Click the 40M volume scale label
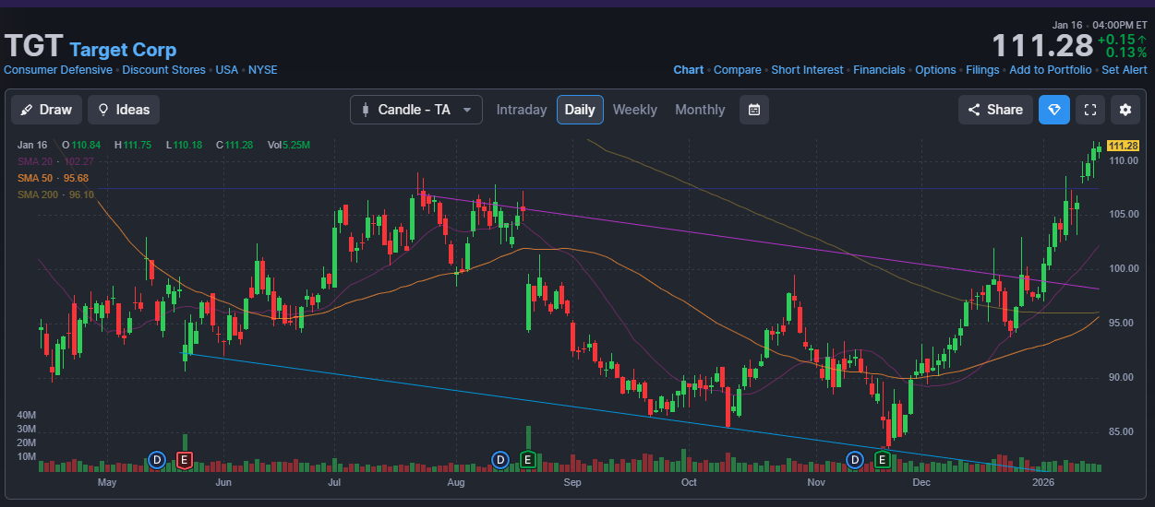The image size is (1155, 507). (x=26, y=416)
